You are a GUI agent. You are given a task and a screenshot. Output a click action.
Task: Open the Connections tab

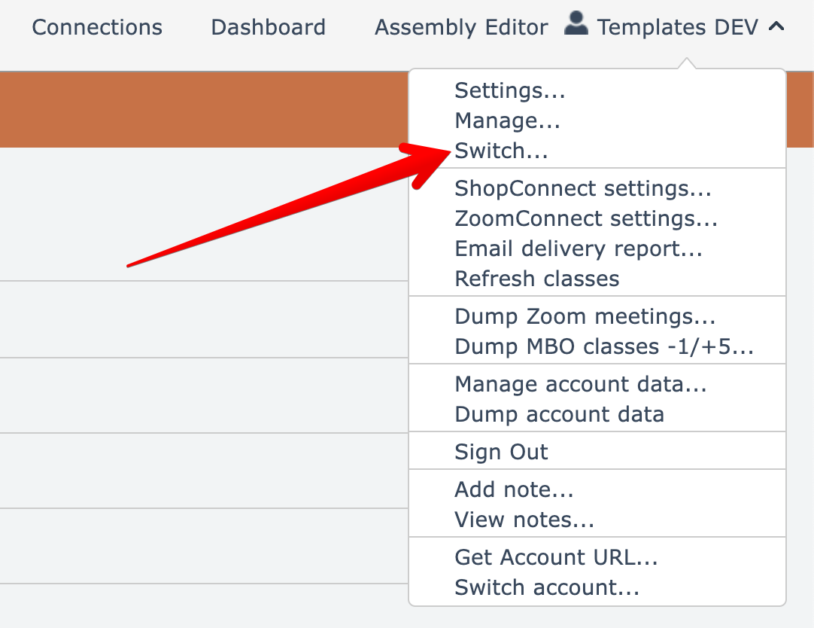point(97,28)
